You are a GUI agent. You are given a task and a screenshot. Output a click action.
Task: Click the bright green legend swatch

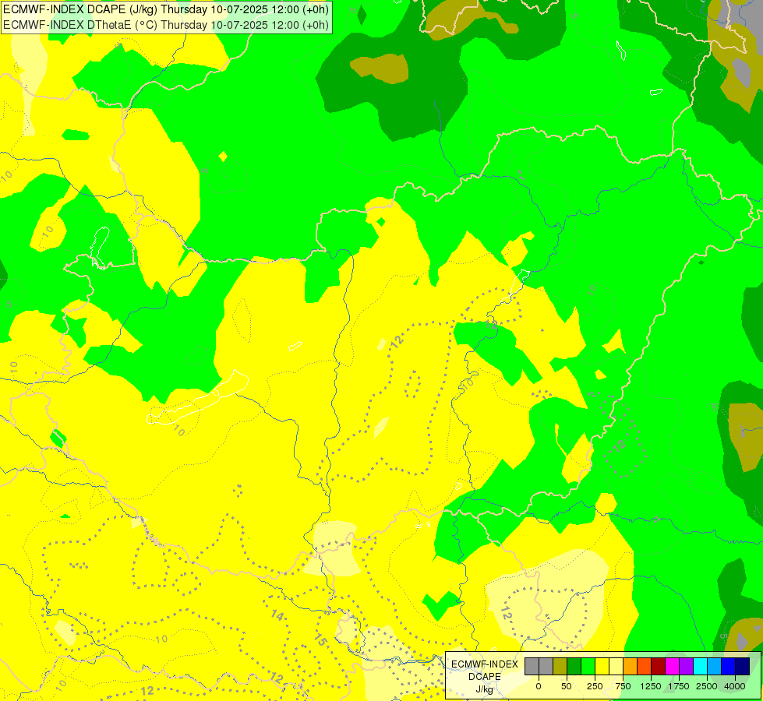coord(588,666)
